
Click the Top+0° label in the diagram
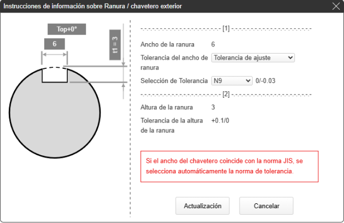click(67, 30)
